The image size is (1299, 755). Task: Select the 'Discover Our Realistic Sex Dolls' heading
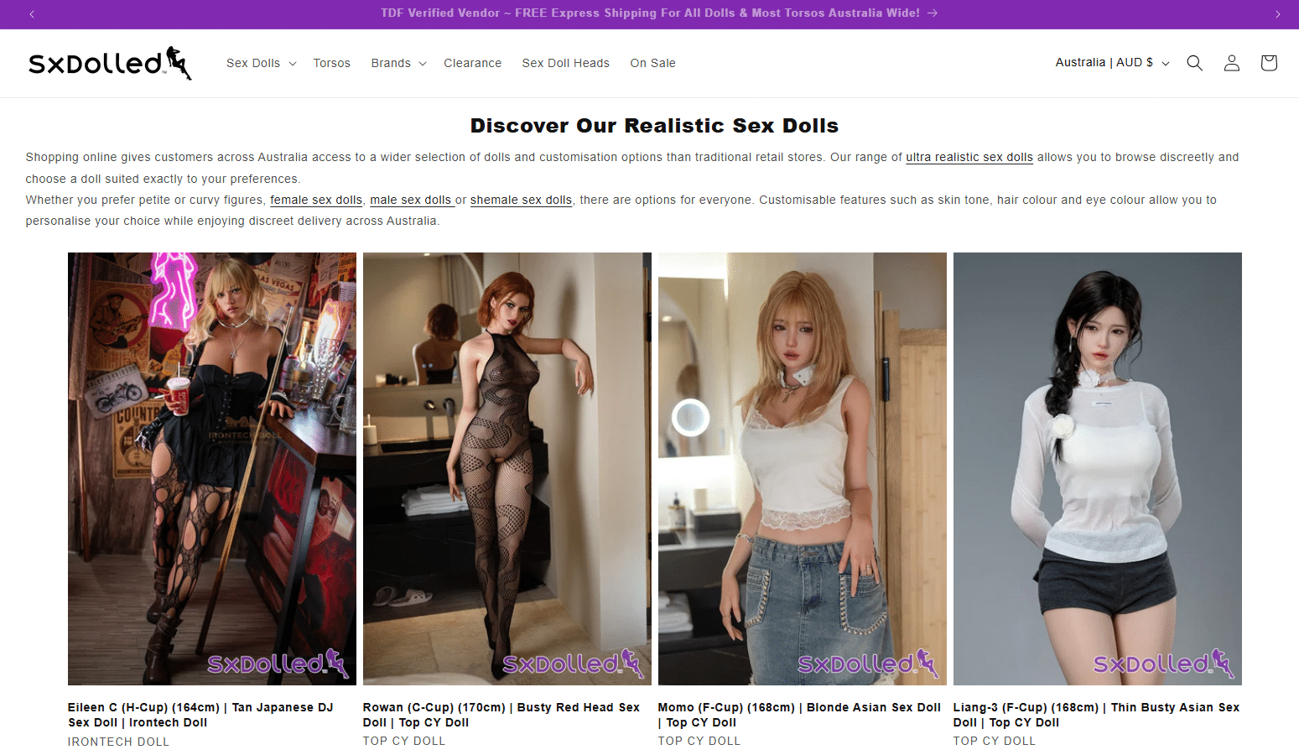click(x=654, y=126)
